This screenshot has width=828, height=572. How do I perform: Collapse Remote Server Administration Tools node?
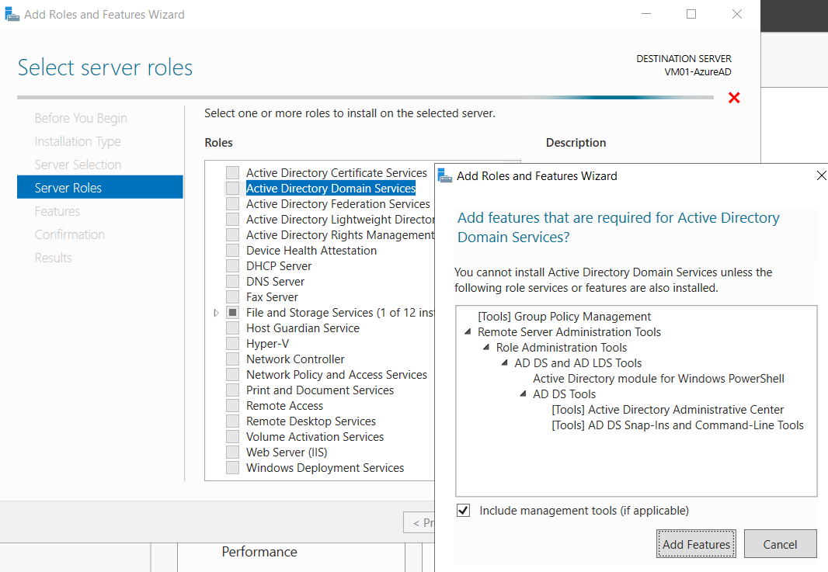click(x=468, y=332)
